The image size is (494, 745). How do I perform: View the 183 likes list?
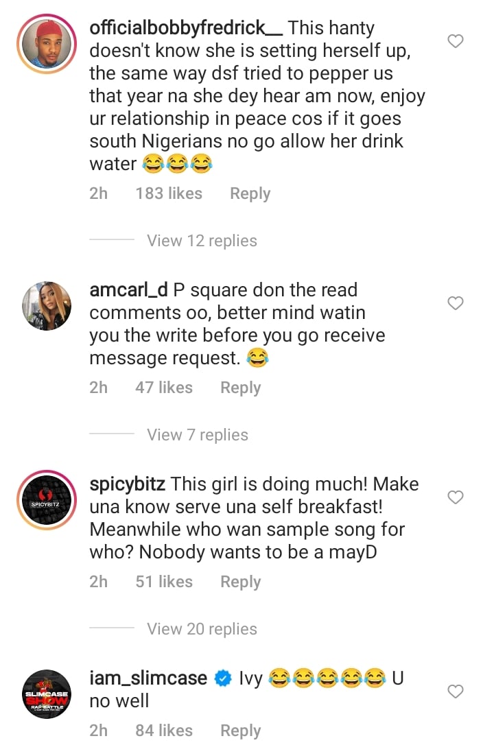pyautogui.click(x=169, y=193)
